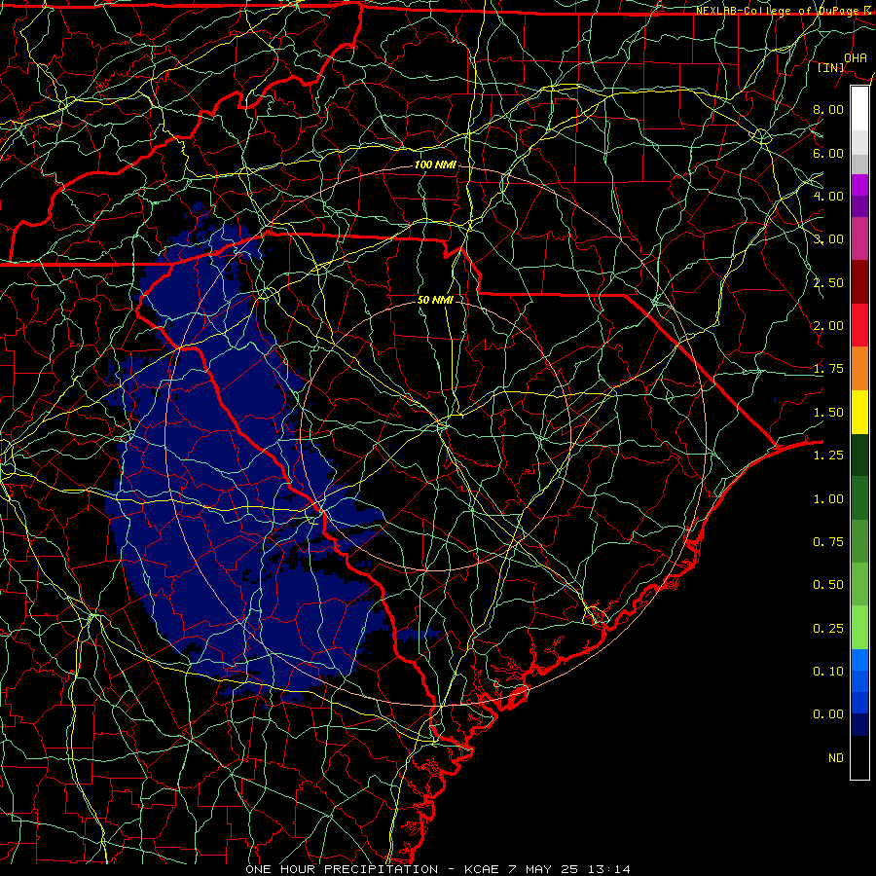This screenshot has width=876, height=876.
Task: Select the bright magenta legend swatch
Action: tap(859, 185)
